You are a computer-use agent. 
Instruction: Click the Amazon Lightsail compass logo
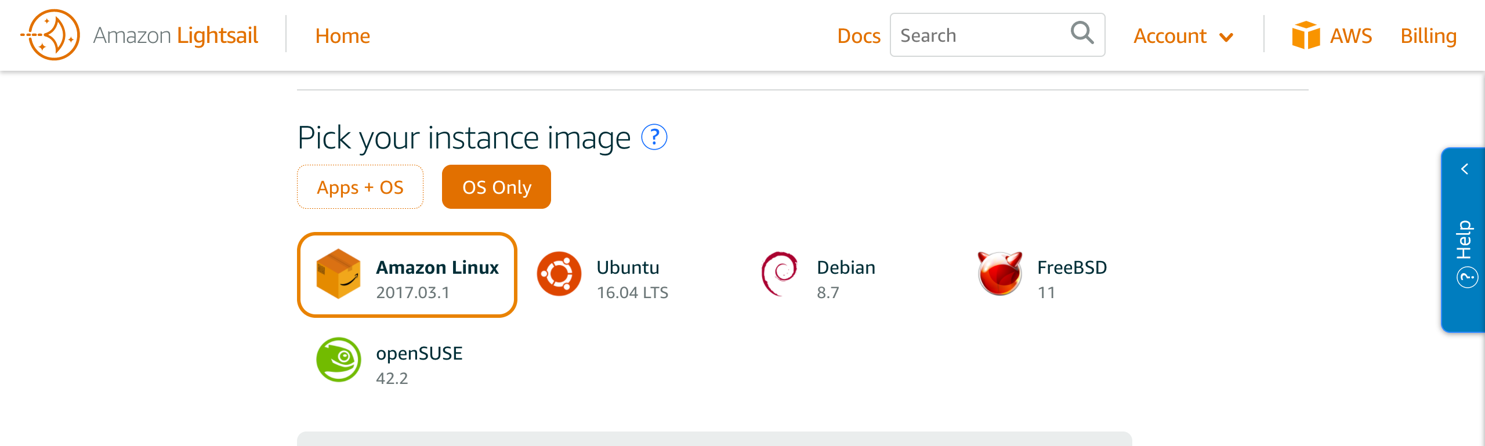(50, 35)
